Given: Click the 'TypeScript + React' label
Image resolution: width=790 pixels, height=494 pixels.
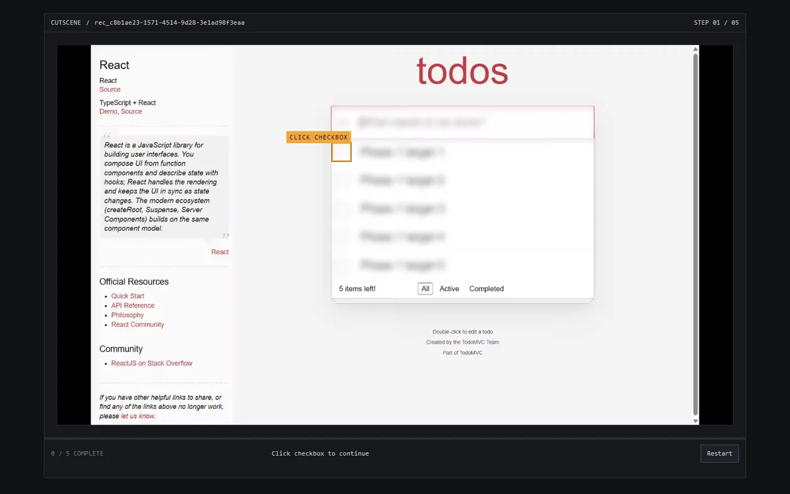Looking at the screenshot, I should pos(128,103).
